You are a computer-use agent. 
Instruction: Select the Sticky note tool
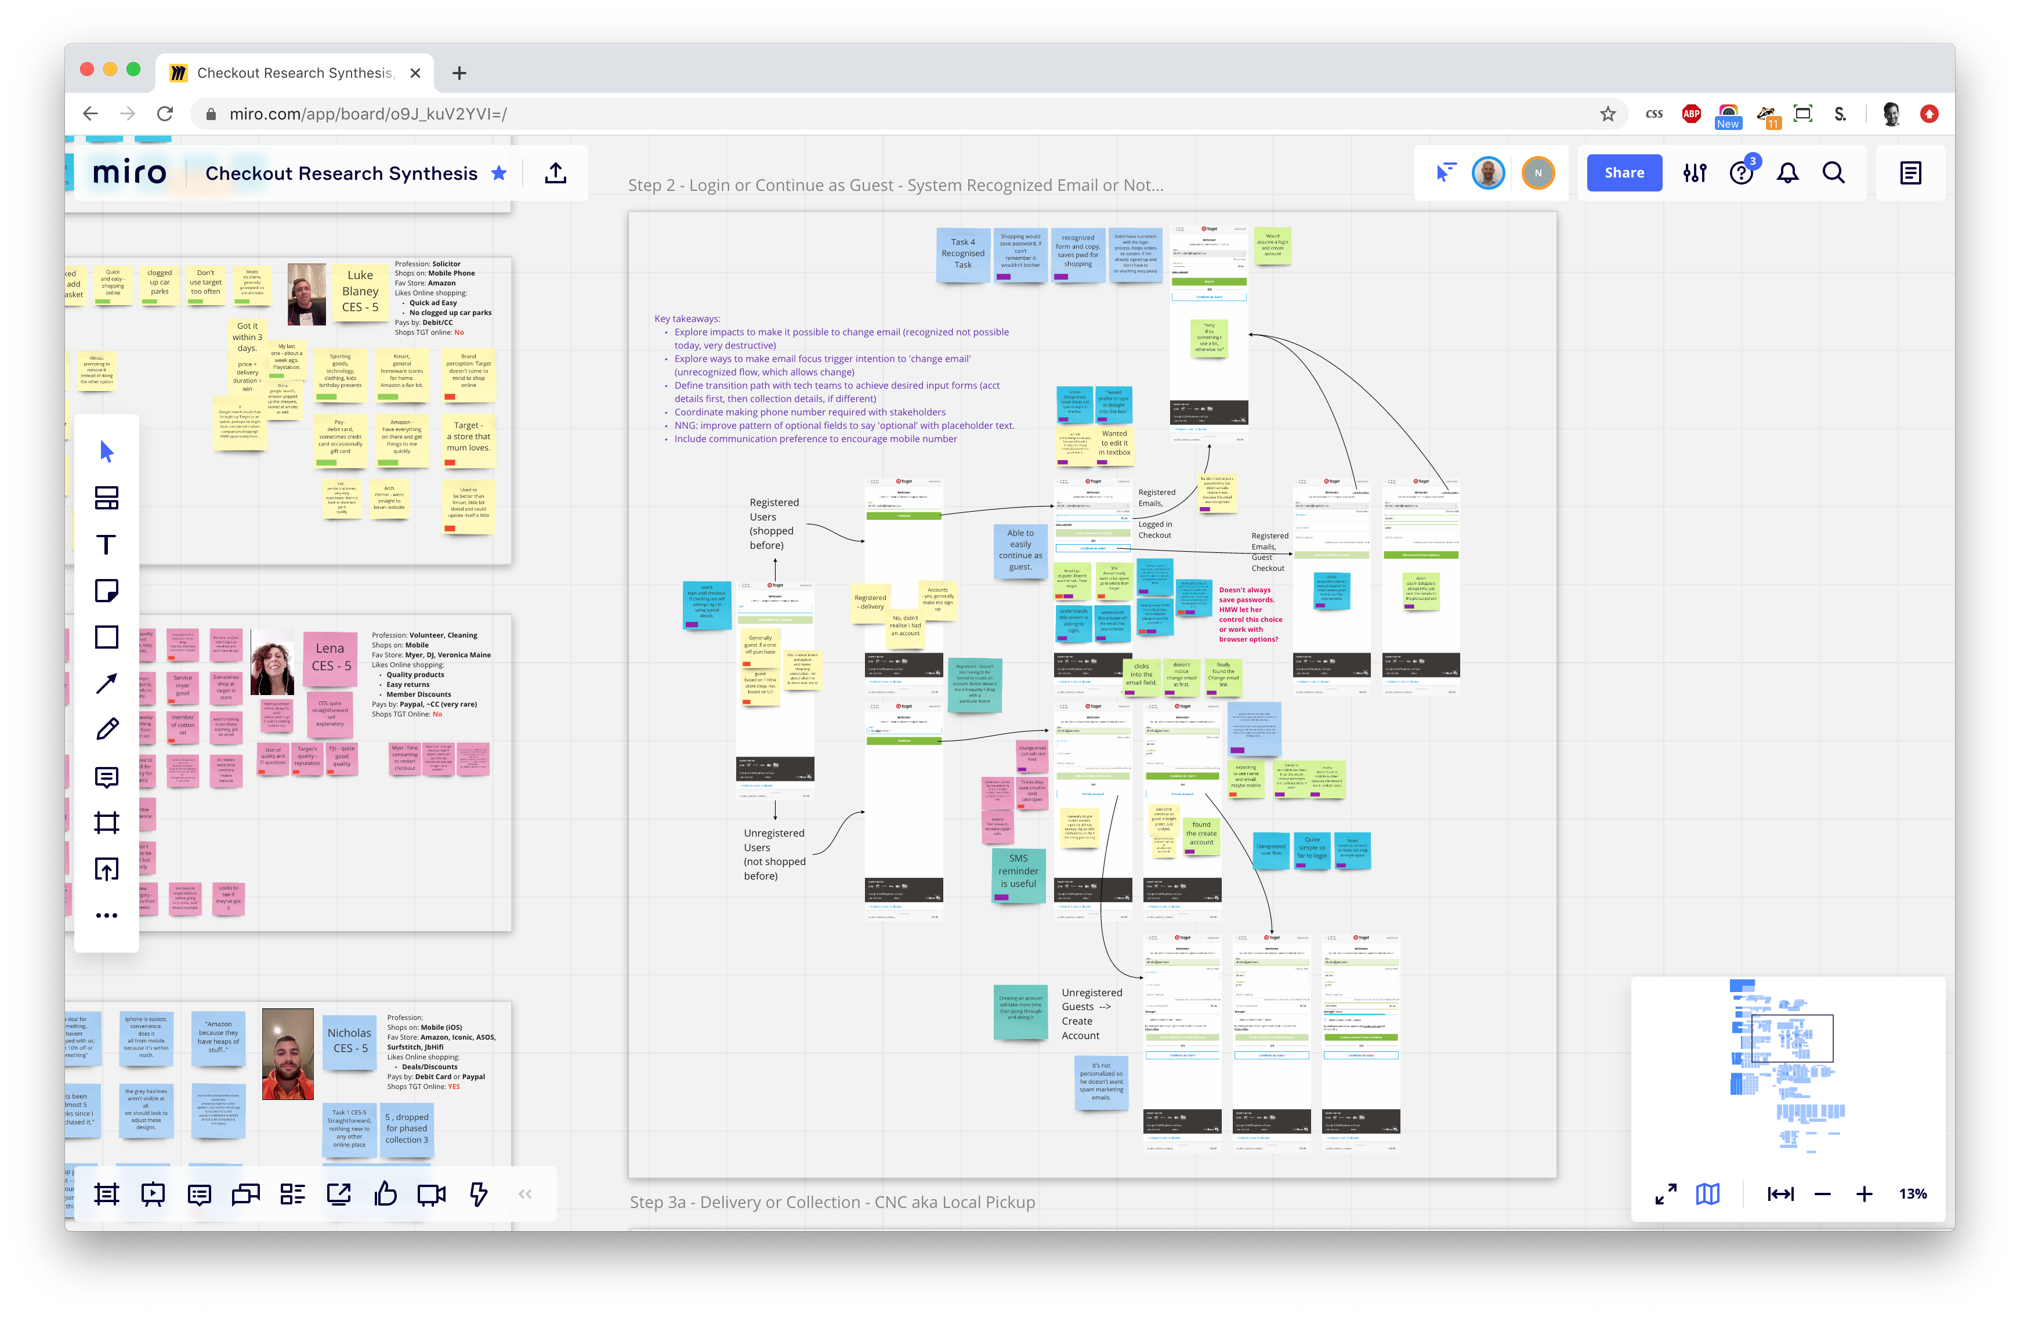tap(106, 591)
